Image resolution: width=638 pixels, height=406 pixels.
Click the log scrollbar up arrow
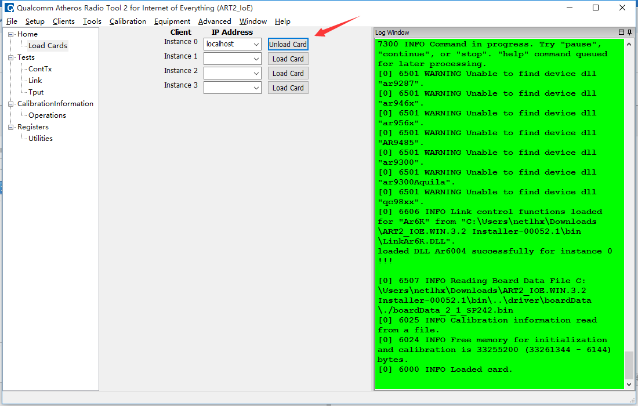(x=629, y=44)
